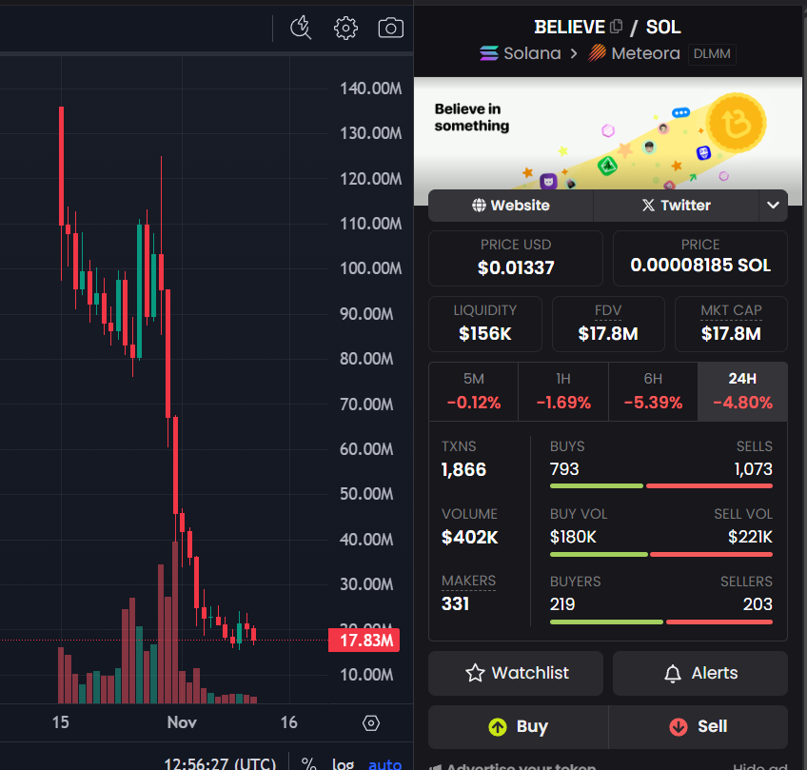The height and width of the screenshot is (770, 807).
Task: Click the Nov date label on time axis
Action: [182, 722]
